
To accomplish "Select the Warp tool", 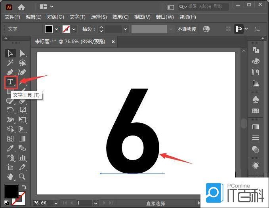I will point(10,119).
